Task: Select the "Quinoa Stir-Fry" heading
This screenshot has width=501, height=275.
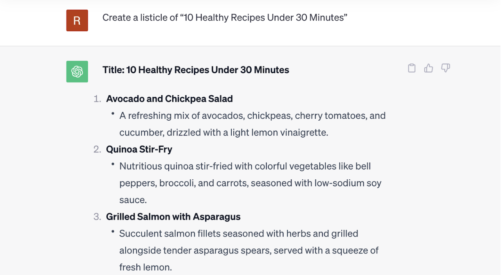Action: pos(139,149)
